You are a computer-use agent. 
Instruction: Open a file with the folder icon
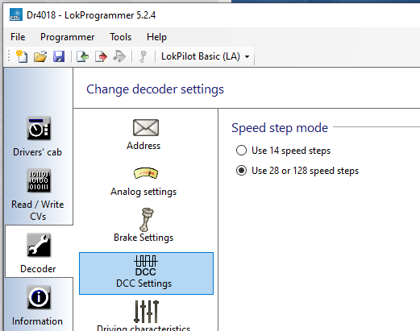(40, 56)
